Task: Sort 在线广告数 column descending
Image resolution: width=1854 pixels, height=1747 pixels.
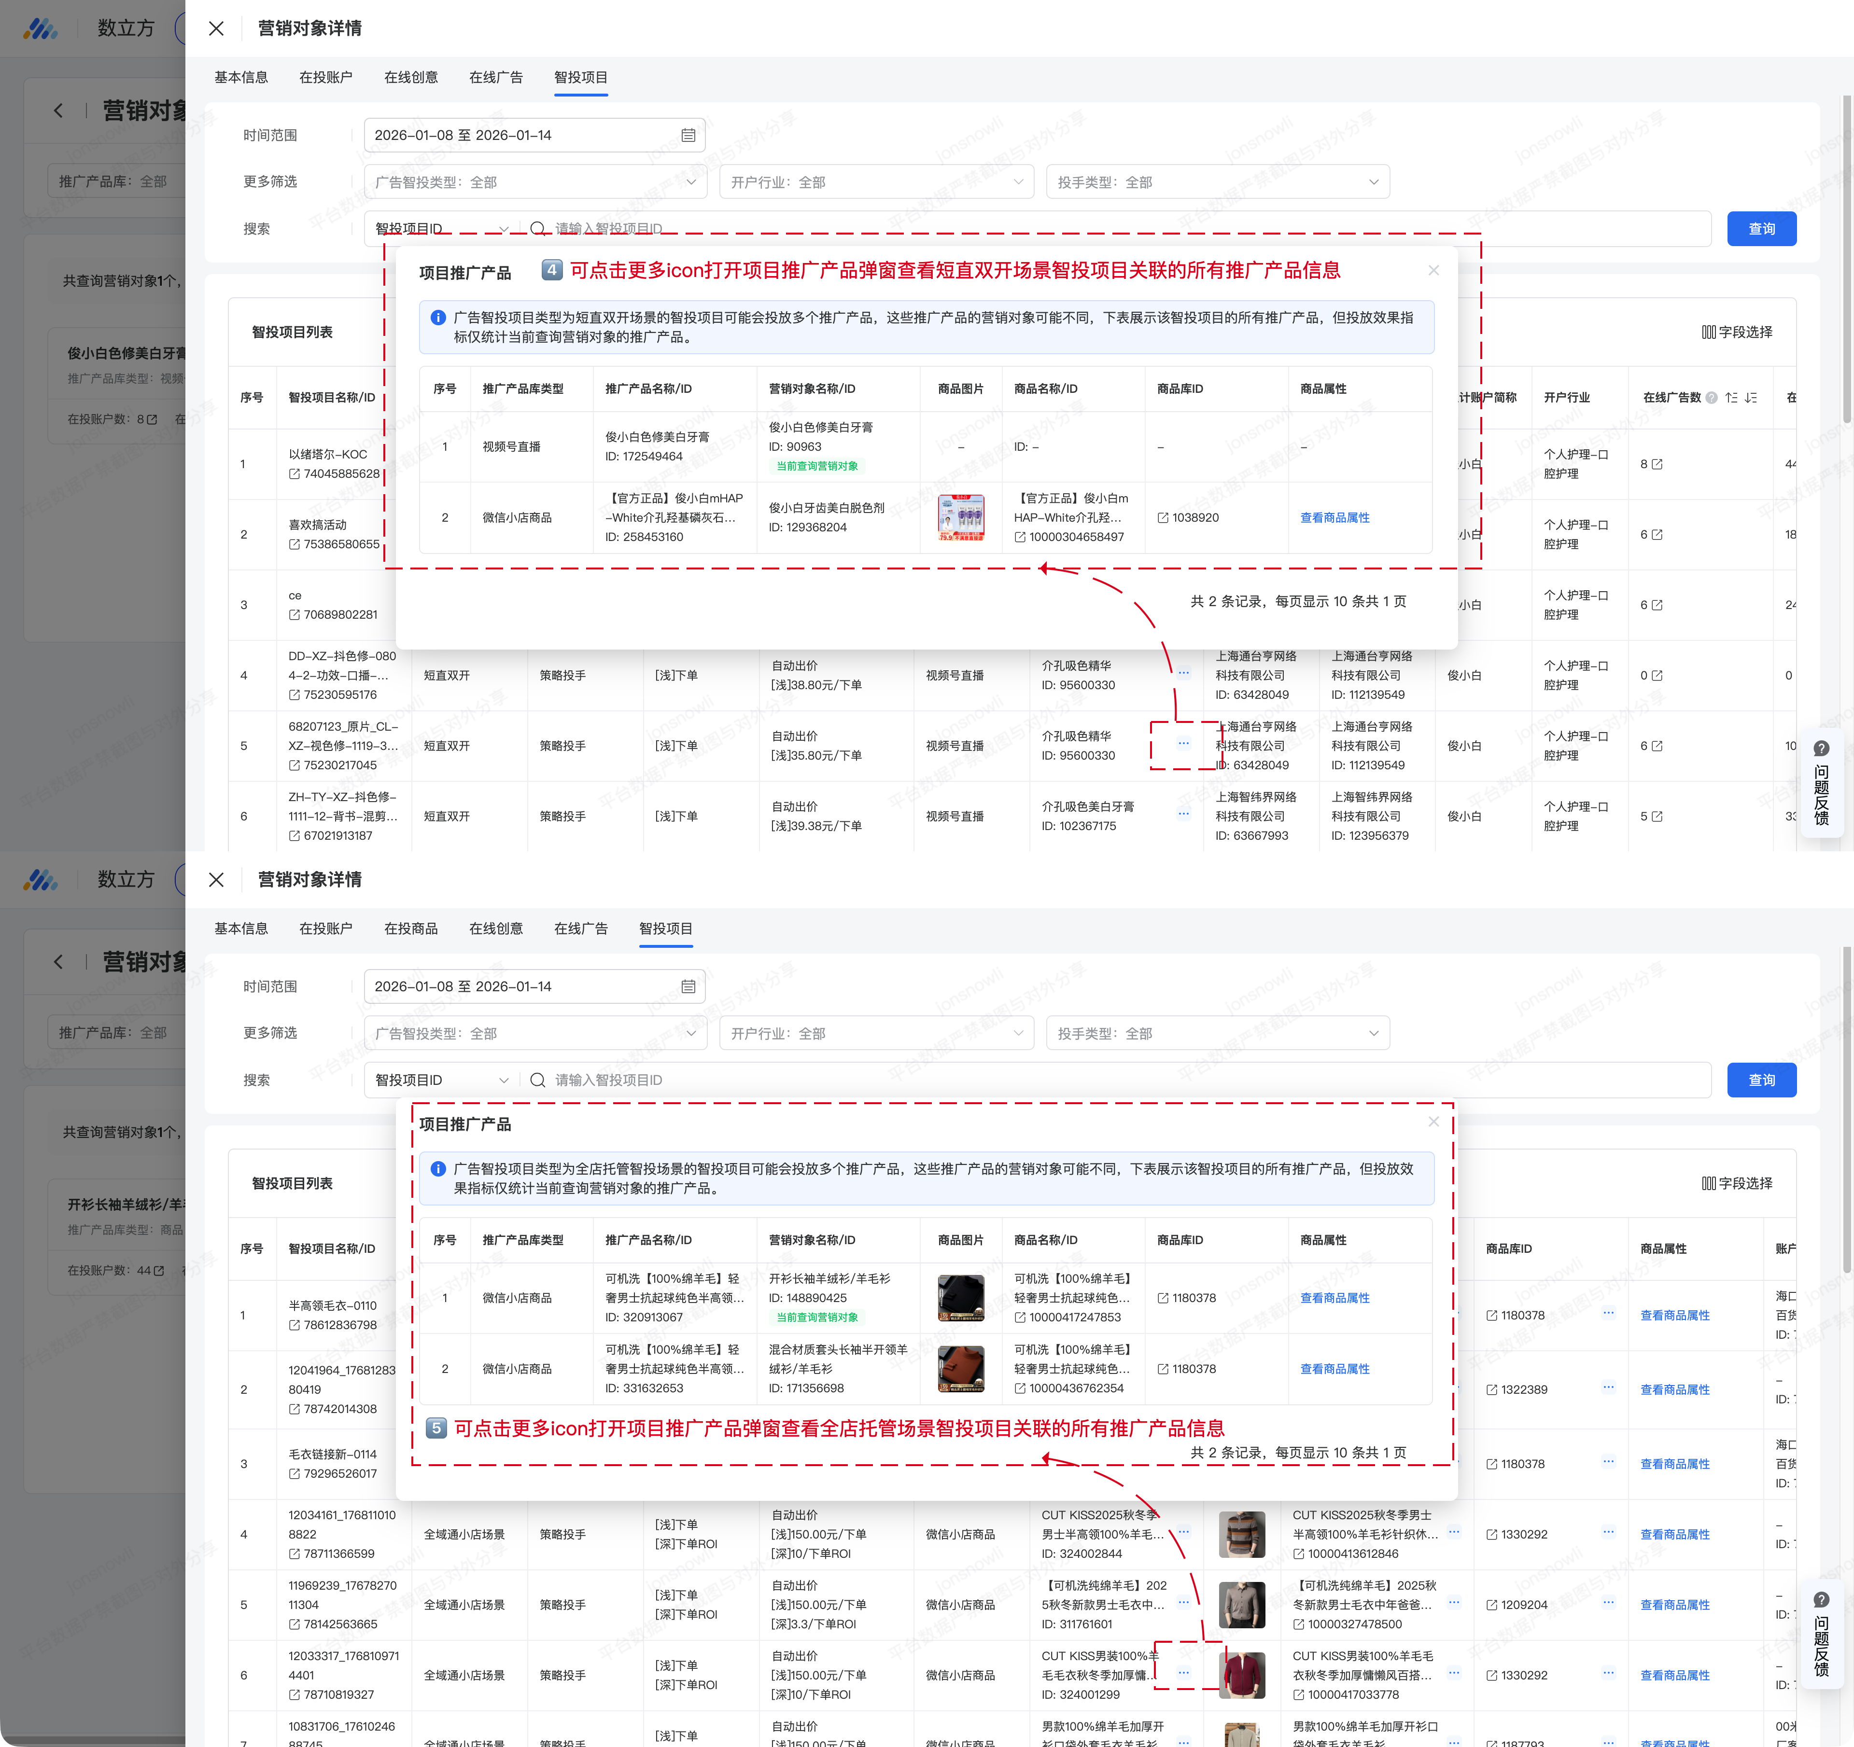Action: click(1751, 398)
